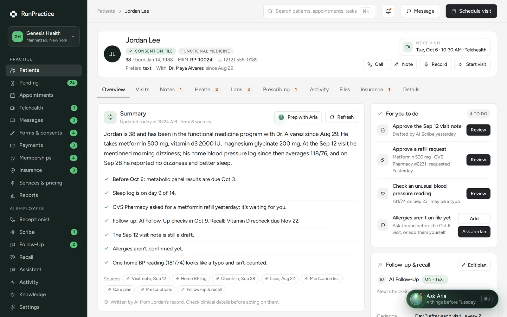The height and width of the screenshot is (317, 507).
Task: Open the Recall AI employee
Action: (x=43, y=257)
